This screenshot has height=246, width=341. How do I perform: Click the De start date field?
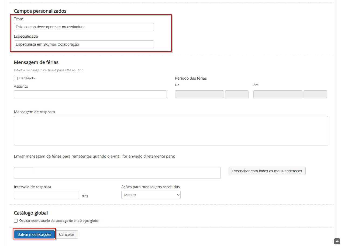199,94
